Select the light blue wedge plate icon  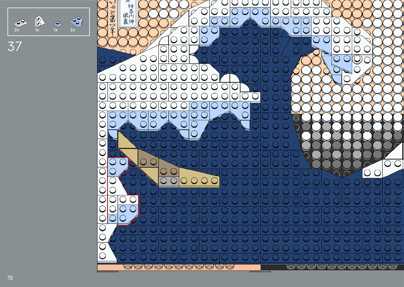coord(77,22)
